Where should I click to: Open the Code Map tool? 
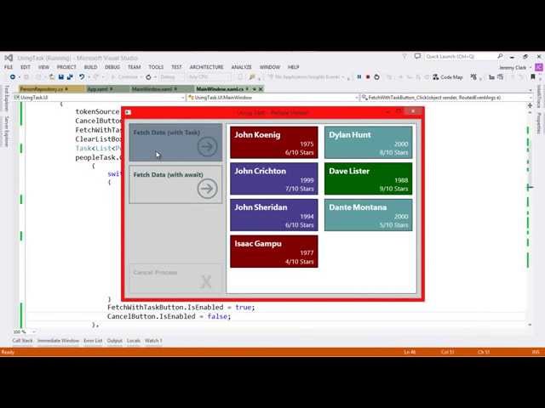tap(448, 77)
